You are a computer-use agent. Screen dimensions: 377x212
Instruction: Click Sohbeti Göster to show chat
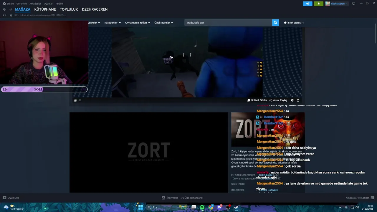(x=257, y=100)
